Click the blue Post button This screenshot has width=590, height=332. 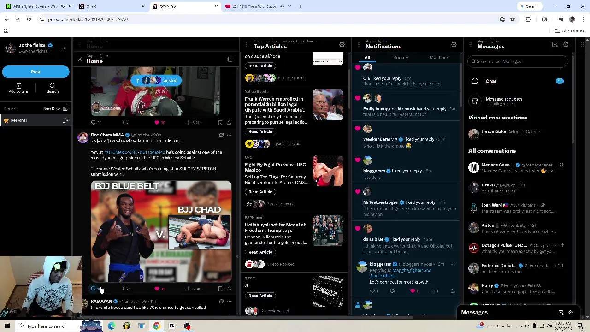[x=35, y=71]
